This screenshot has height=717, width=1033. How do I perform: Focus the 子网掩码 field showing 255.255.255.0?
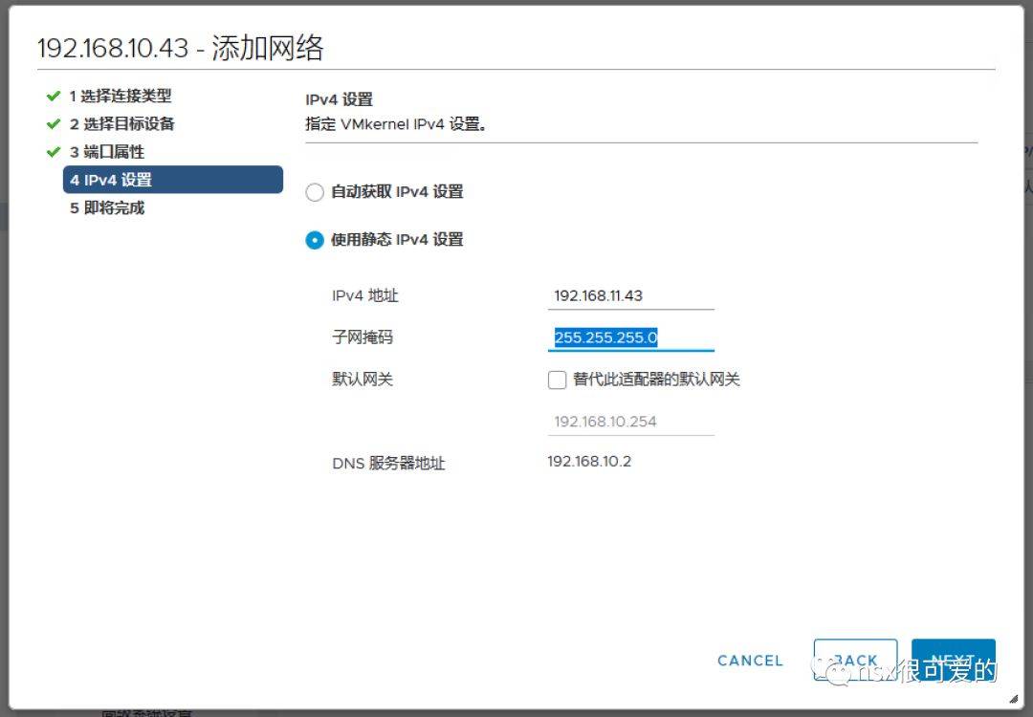(x=630, y=337)
